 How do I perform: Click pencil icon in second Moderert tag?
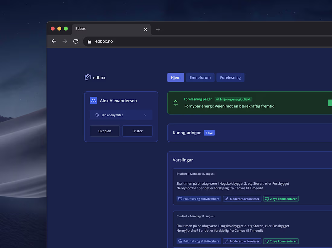pos(227,241)
